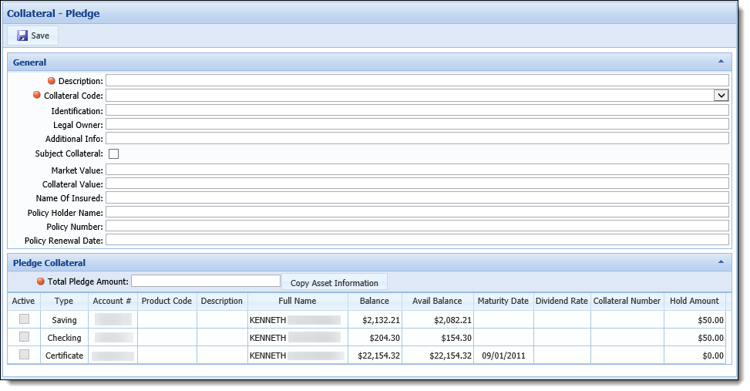
Task: Sort by the Balance column header
Action: point(375,301)
